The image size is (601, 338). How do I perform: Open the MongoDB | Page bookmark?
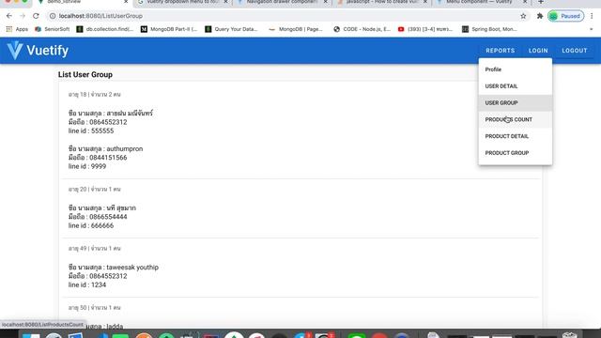pos(296,29)
